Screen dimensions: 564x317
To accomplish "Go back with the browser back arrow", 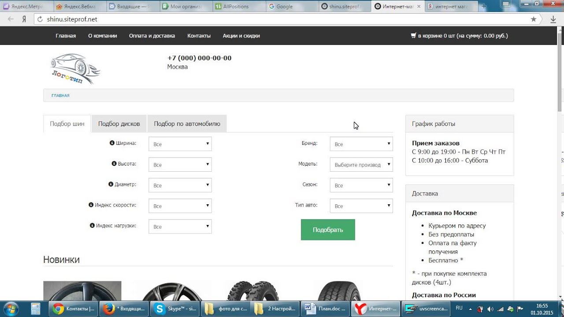I will tap(11, 19).
